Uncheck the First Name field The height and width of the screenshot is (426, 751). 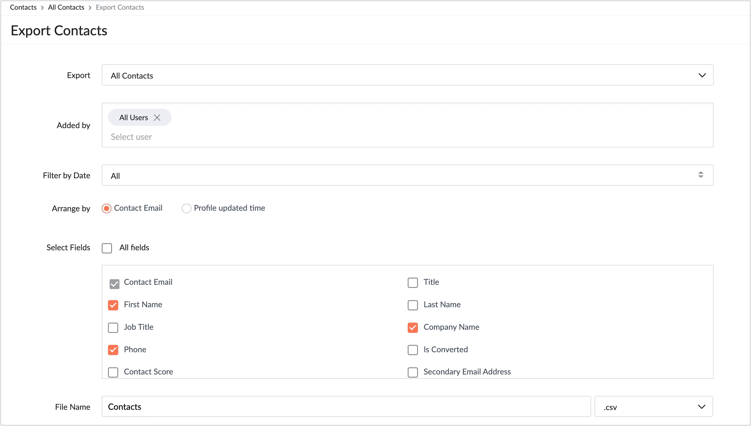tap(113, 305)
